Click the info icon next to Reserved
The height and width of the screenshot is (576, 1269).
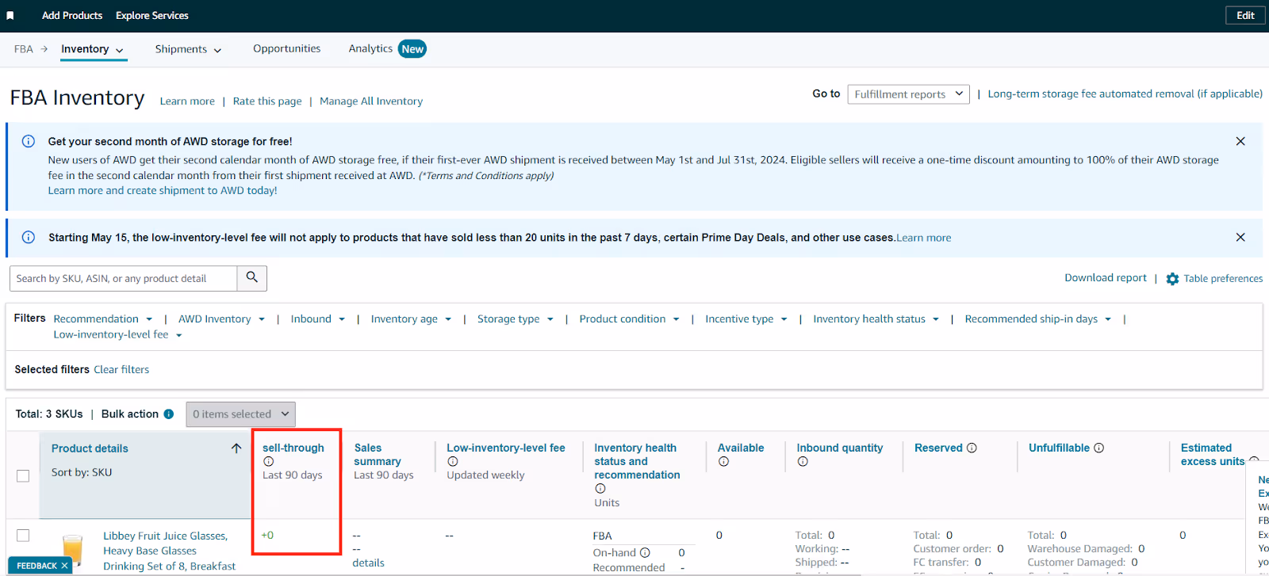pos(972,448)
